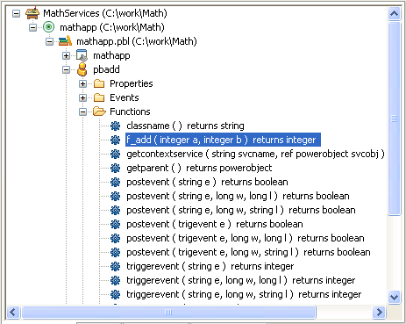The width and height of the screenshot is (406, 324).
Task: Expand the Events folder
Action: point(83,97)
